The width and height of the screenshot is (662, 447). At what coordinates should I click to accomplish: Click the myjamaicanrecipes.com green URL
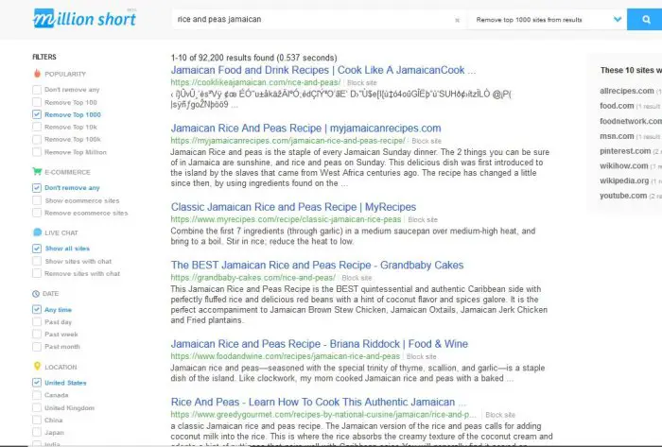click(287, 141)
